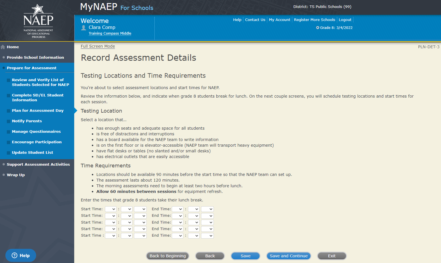Screen dimensions: 441x263
Task: Click the user avatar icon beside Clara Comp
Action: tap(84, 28)
